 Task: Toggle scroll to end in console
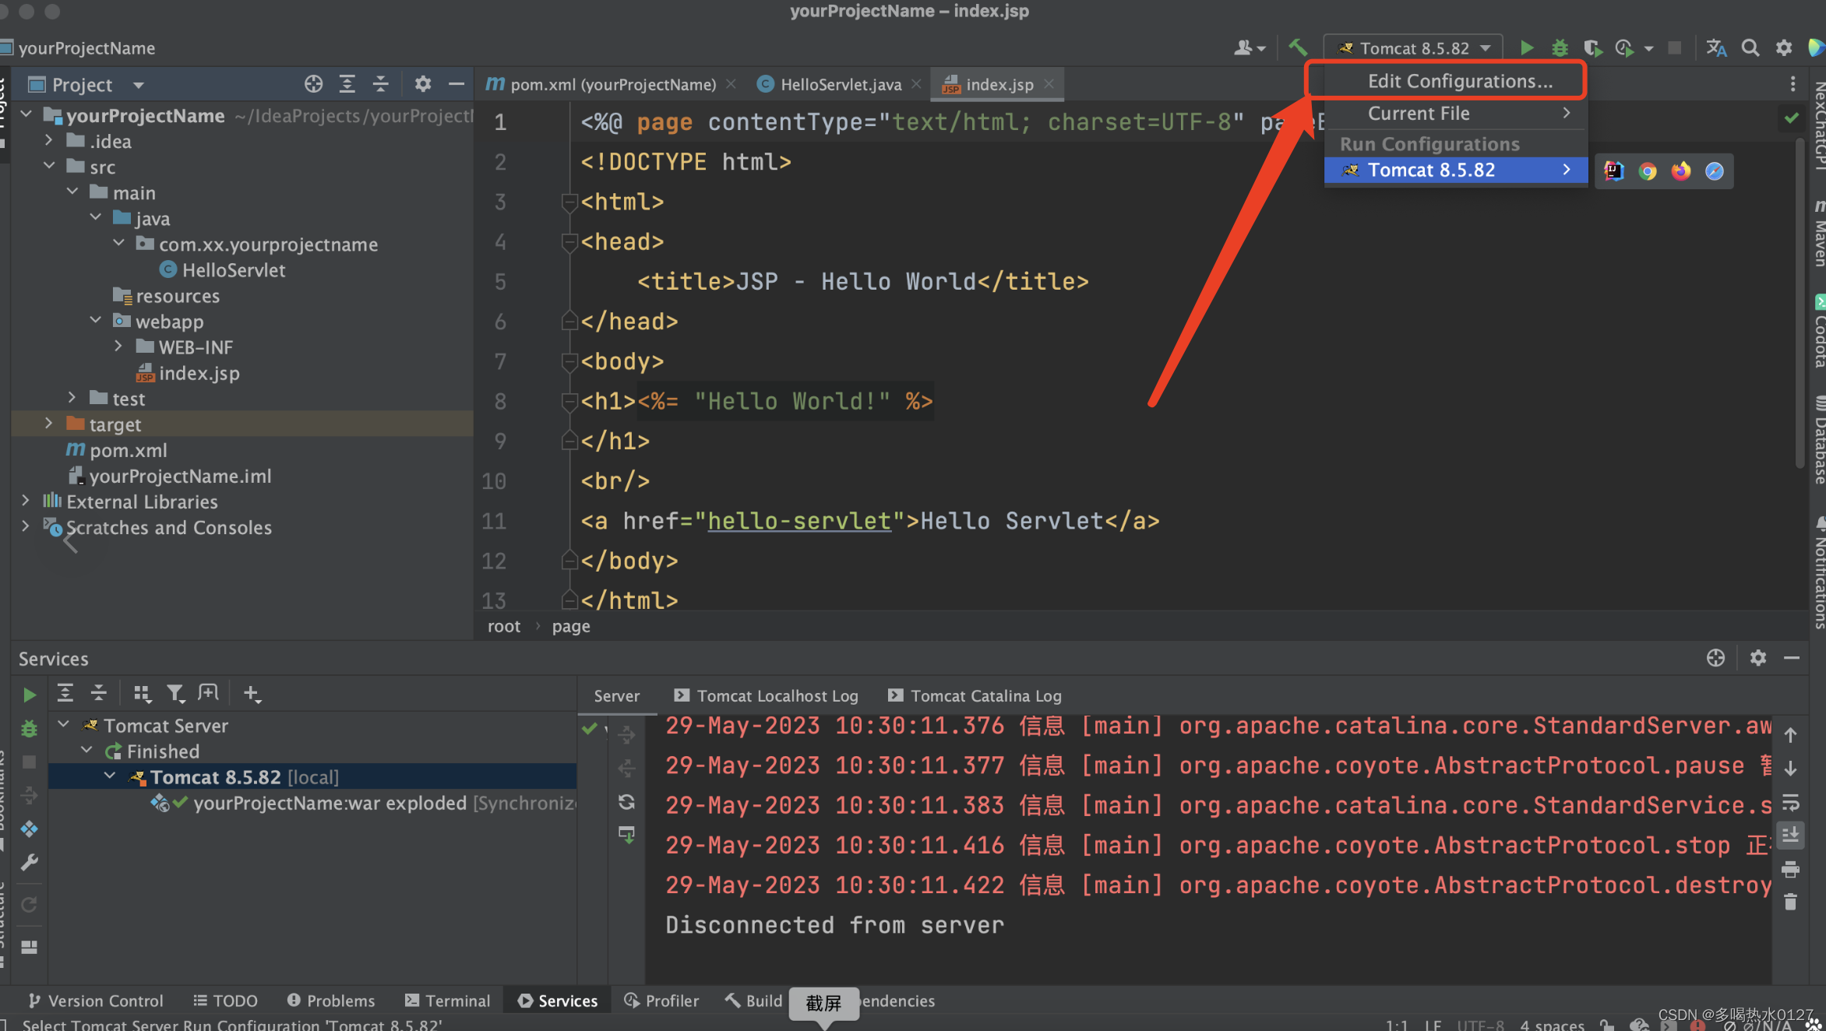click(1790, 835)
